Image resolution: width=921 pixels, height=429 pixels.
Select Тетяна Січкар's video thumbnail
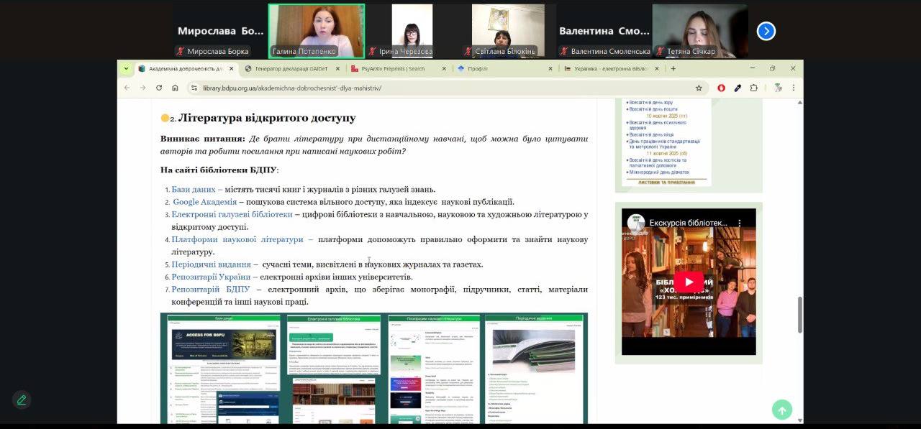click(699, 31)
